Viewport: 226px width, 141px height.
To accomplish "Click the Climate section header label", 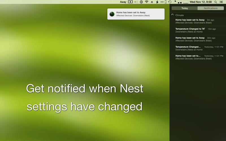I will coord(179,15).
